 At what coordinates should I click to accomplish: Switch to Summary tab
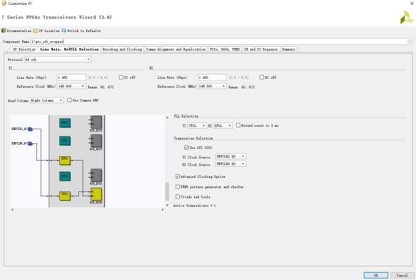point(288,49)
